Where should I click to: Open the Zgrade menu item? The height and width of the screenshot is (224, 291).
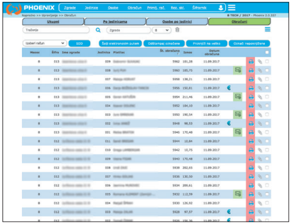click(70, 8)
